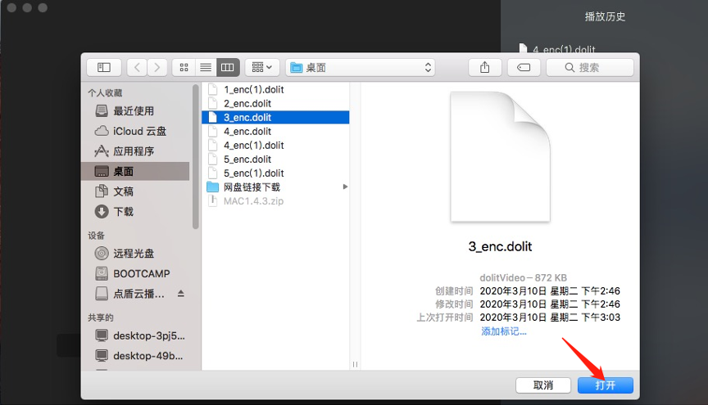Click the column resize handle
Screen dimensions: 708x405
click(355, 364)
